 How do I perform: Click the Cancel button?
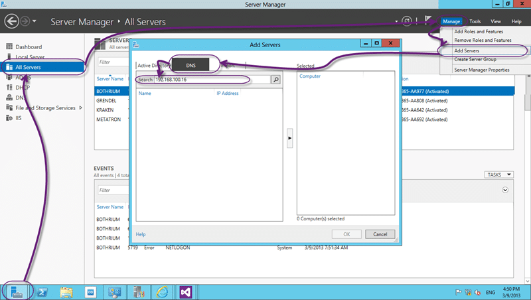380,234
